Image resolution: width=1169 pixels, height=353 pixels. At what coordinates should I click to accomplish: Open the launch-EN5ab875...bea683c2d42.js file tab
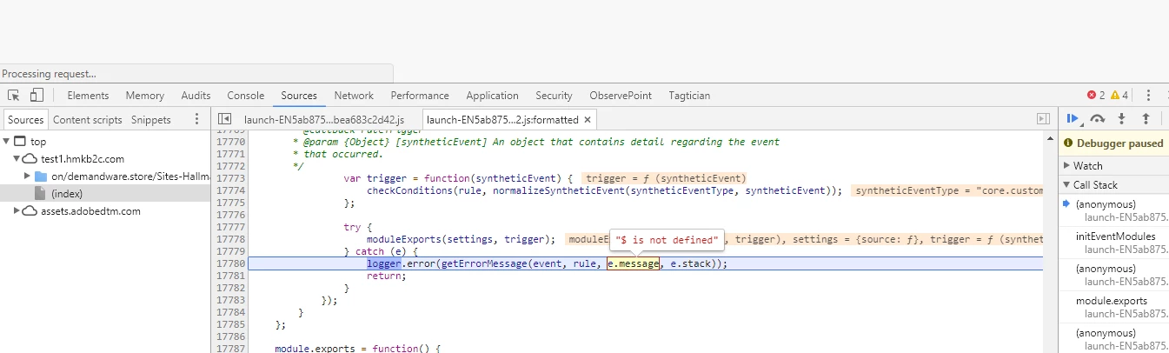tap(324, 120)
